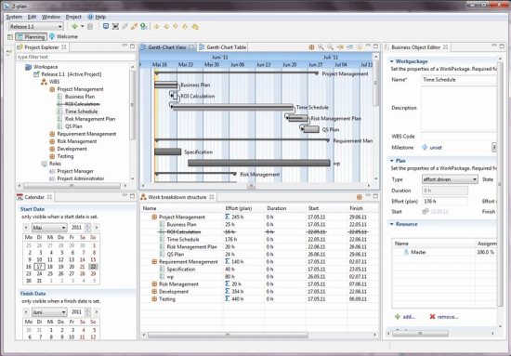Open the Juni month dropdown in Finish Date
The height and width of the screenshot is (356, 511).
tap(64, 312)
